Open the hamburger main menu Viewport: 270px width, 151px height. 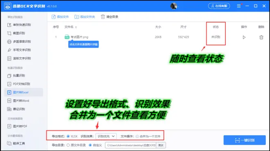point(239,6)
